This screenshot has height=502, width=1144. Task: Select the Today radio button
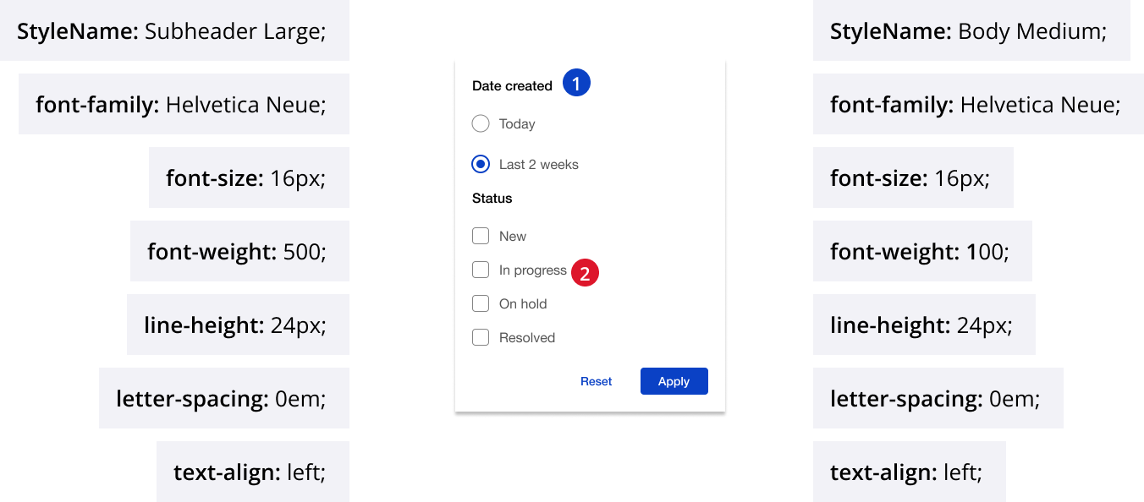coord(481,124)
